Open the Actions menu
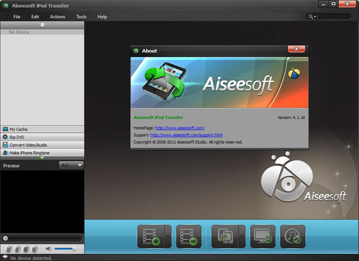This screenshot has width=359, height=261. [x=58, y=17]
